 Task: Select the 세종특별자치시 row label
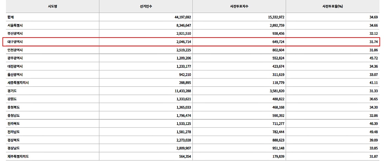(18, 83)
